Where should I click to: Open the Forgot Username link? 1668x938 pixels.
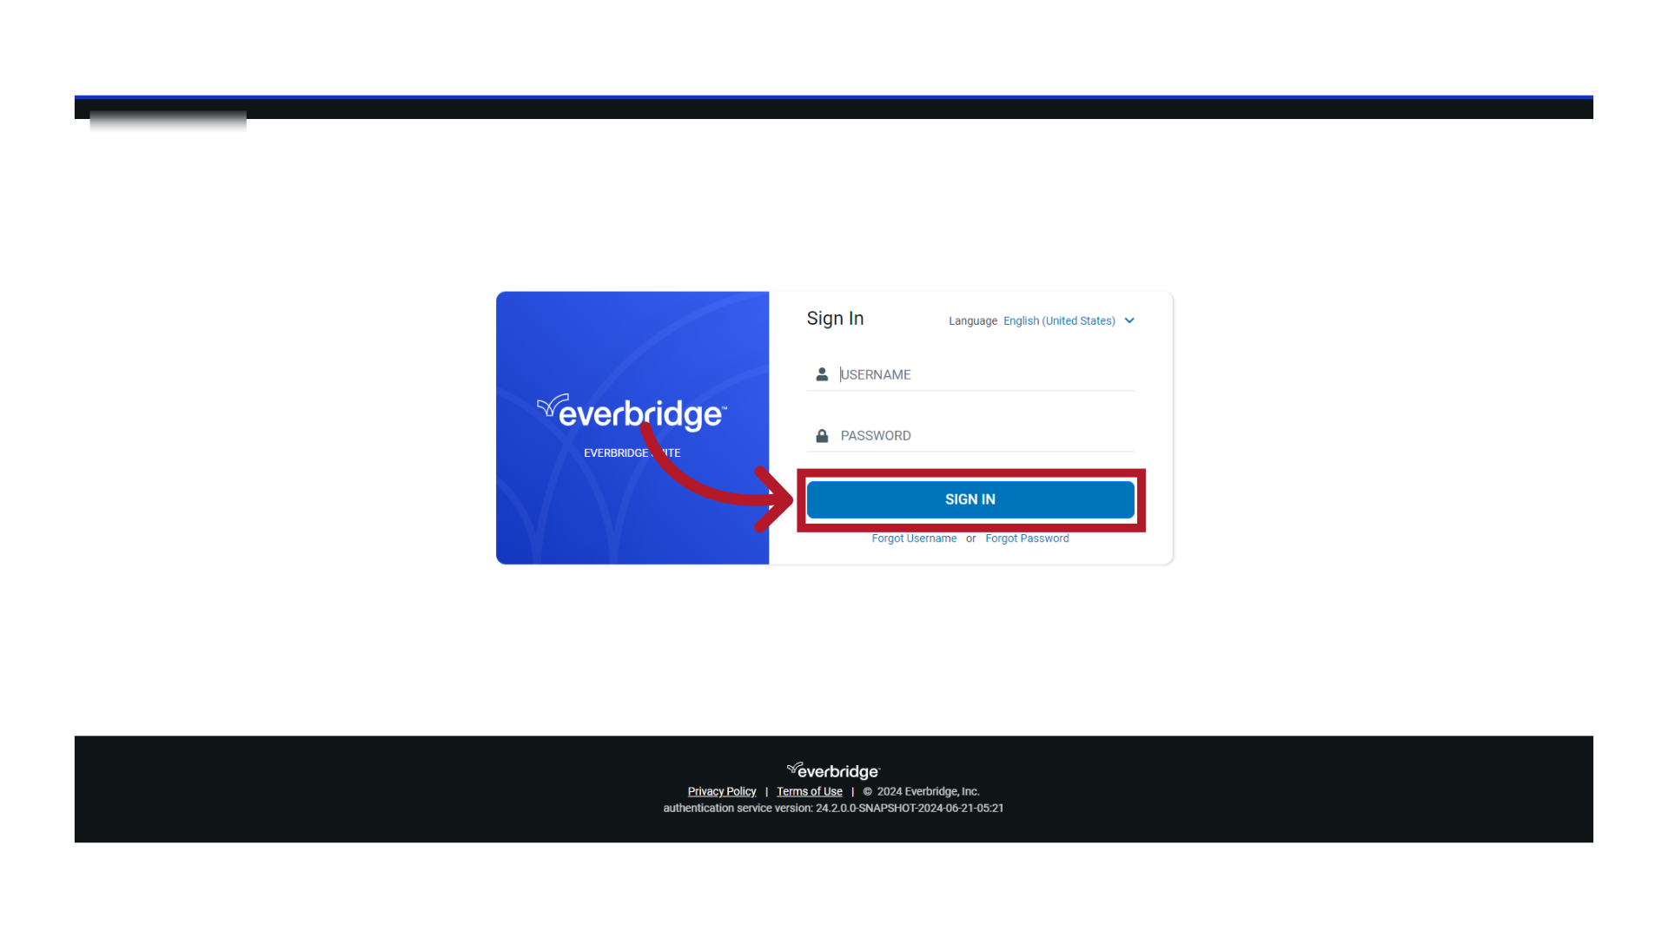click(914, 538)
